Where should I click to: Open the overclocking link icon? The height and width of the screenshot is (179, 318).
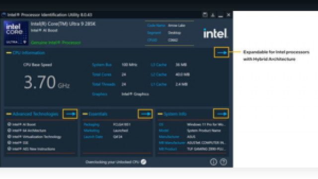[144, 162]
